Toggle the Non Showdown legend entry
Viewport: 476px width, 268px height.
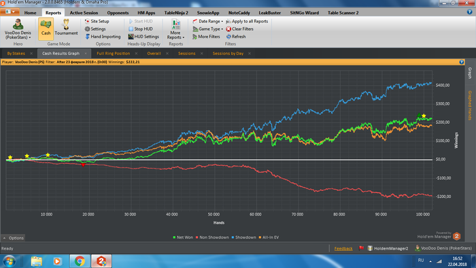(212, 237)
